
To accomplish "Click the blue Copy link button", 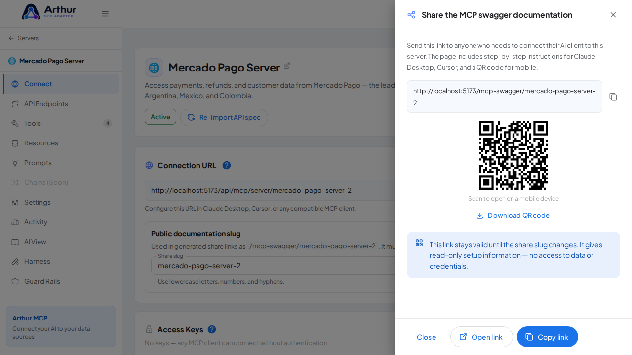I will pyautogui.click(x=548, y=337).
